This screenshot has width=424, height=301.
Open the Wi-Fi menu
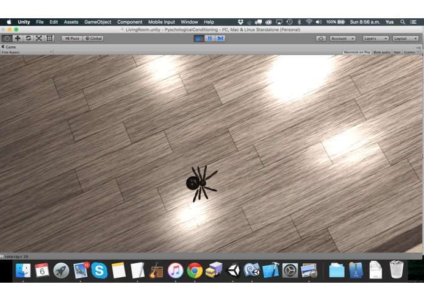click(x=309, y=22)
